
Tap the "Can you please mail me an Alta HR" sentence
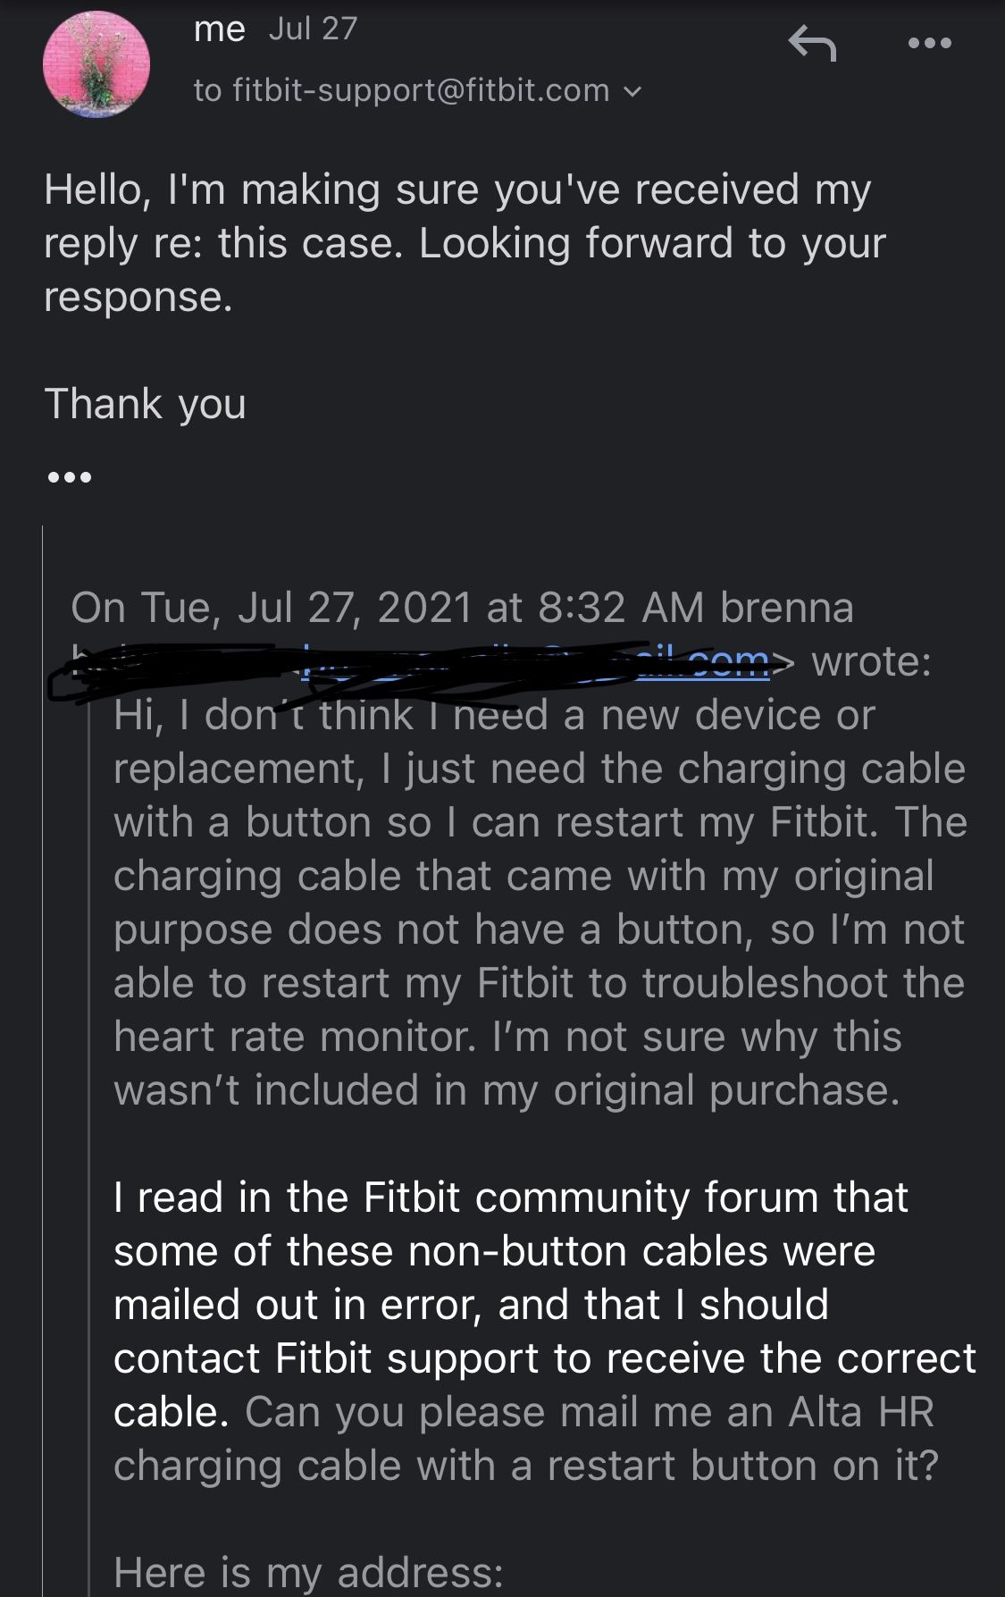point(590,1412)
